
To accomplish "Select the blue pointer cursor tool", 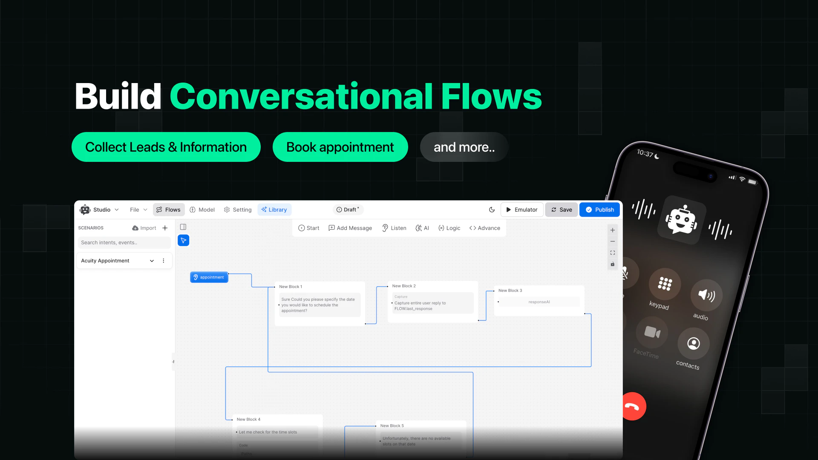I will coord(183,241).
